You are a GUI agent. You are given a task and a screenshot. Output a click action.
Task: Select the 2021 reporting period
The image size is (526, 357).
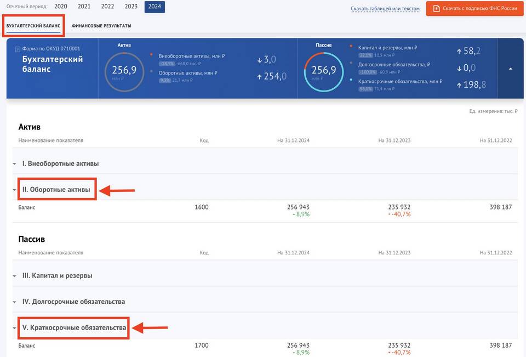pyautogui.click(x=84, y=7)
